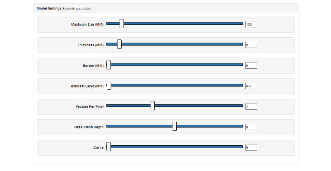Select the Border value input field

click(x=251, y=65)
